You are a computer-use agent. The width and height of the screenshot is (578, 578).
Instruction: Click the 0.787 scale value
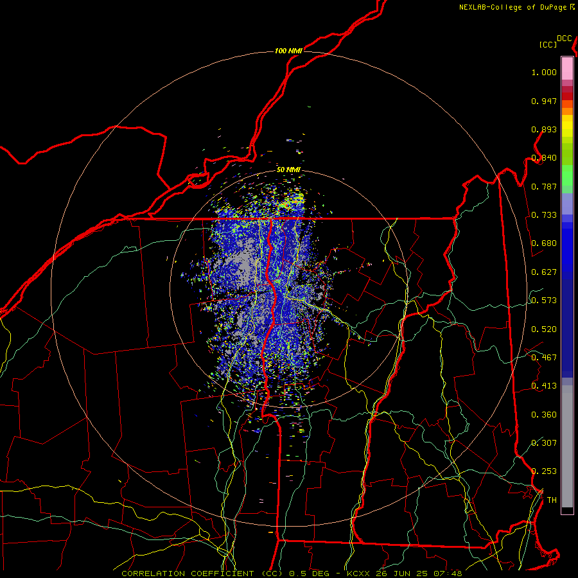pyautogui.click(x=544, y=186)
